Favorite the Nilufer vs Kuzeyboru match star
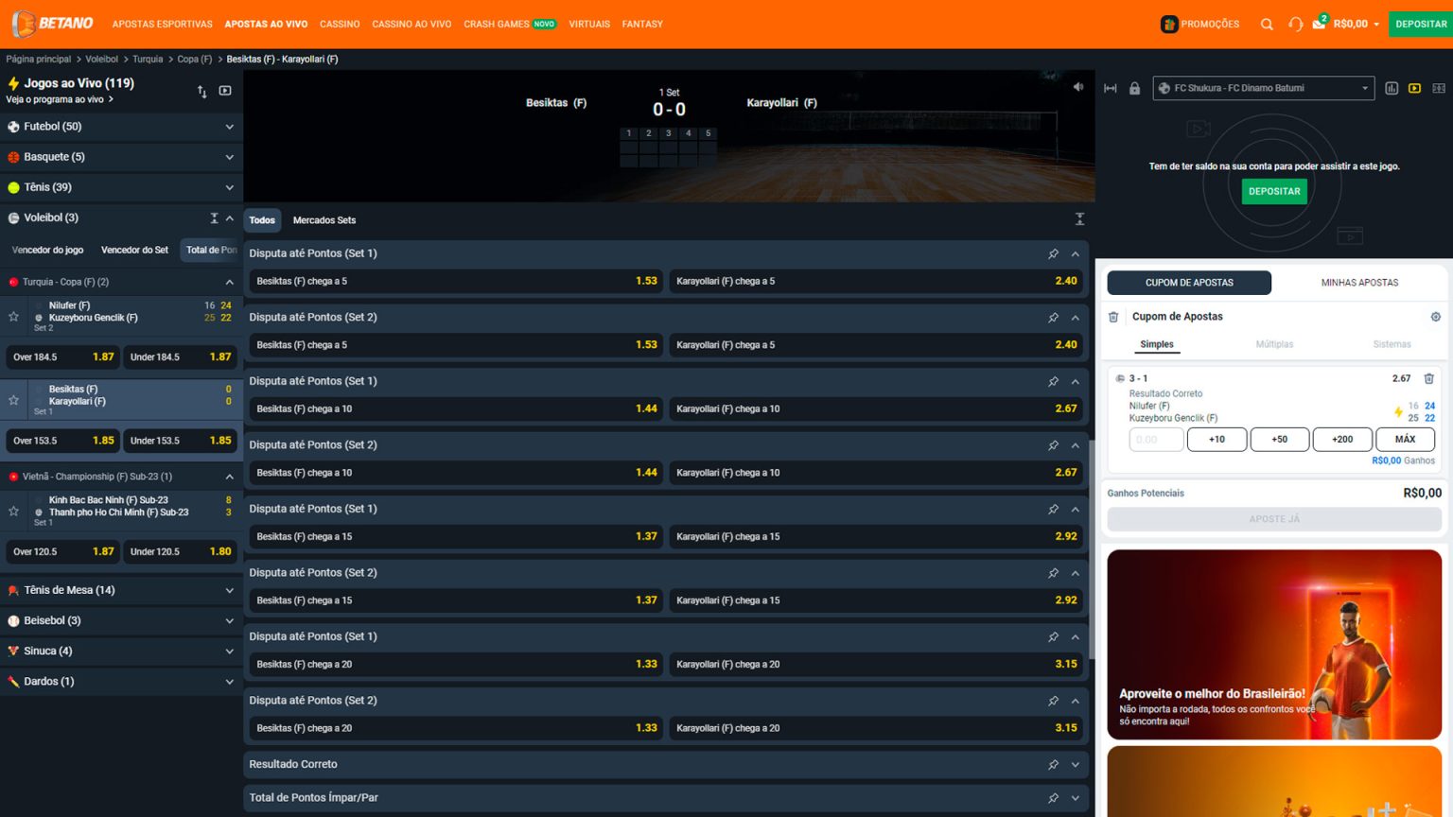The height and width of the screenshot is (817, 1453). [x=13, y=317]
